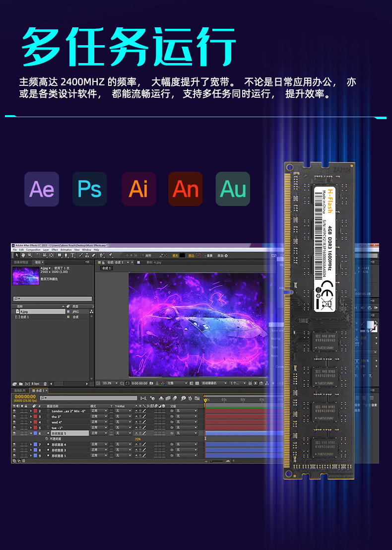Click the trash delete icon in Project panel
The image size is (392, 550).
45,383
